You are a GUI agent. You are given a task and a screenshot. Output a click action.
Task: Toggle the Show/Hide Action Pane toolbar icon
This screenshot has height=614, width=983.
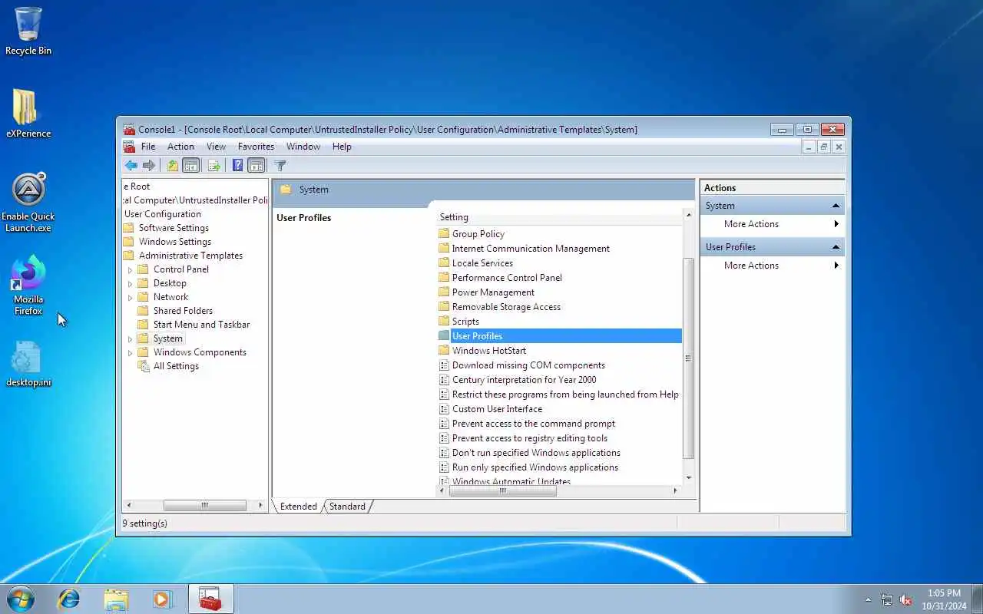pyautogui.click(x=257, y=166)
